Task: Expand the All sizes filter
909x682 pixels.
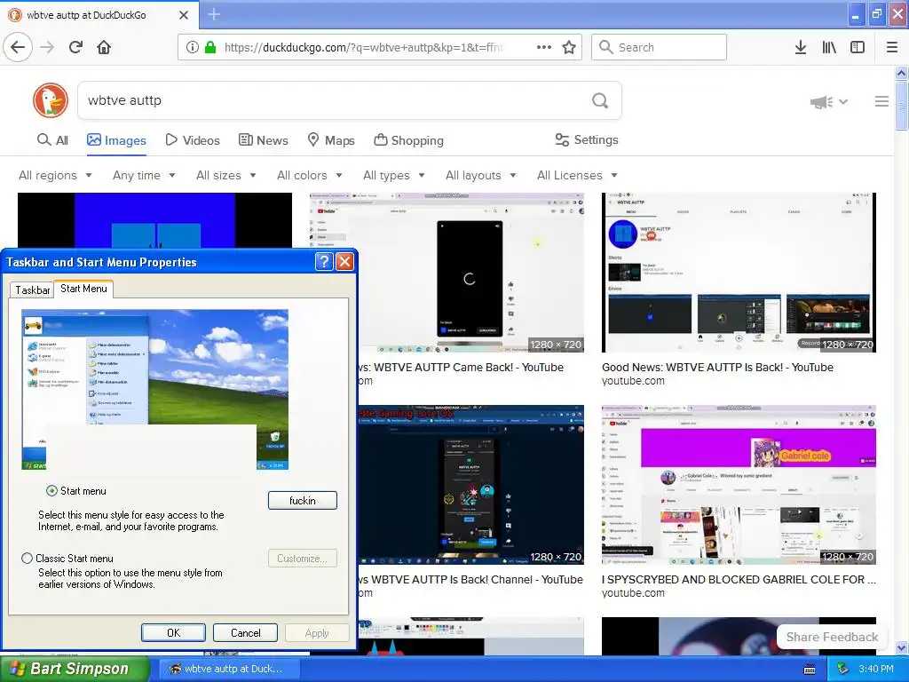Action: [226, 175]
